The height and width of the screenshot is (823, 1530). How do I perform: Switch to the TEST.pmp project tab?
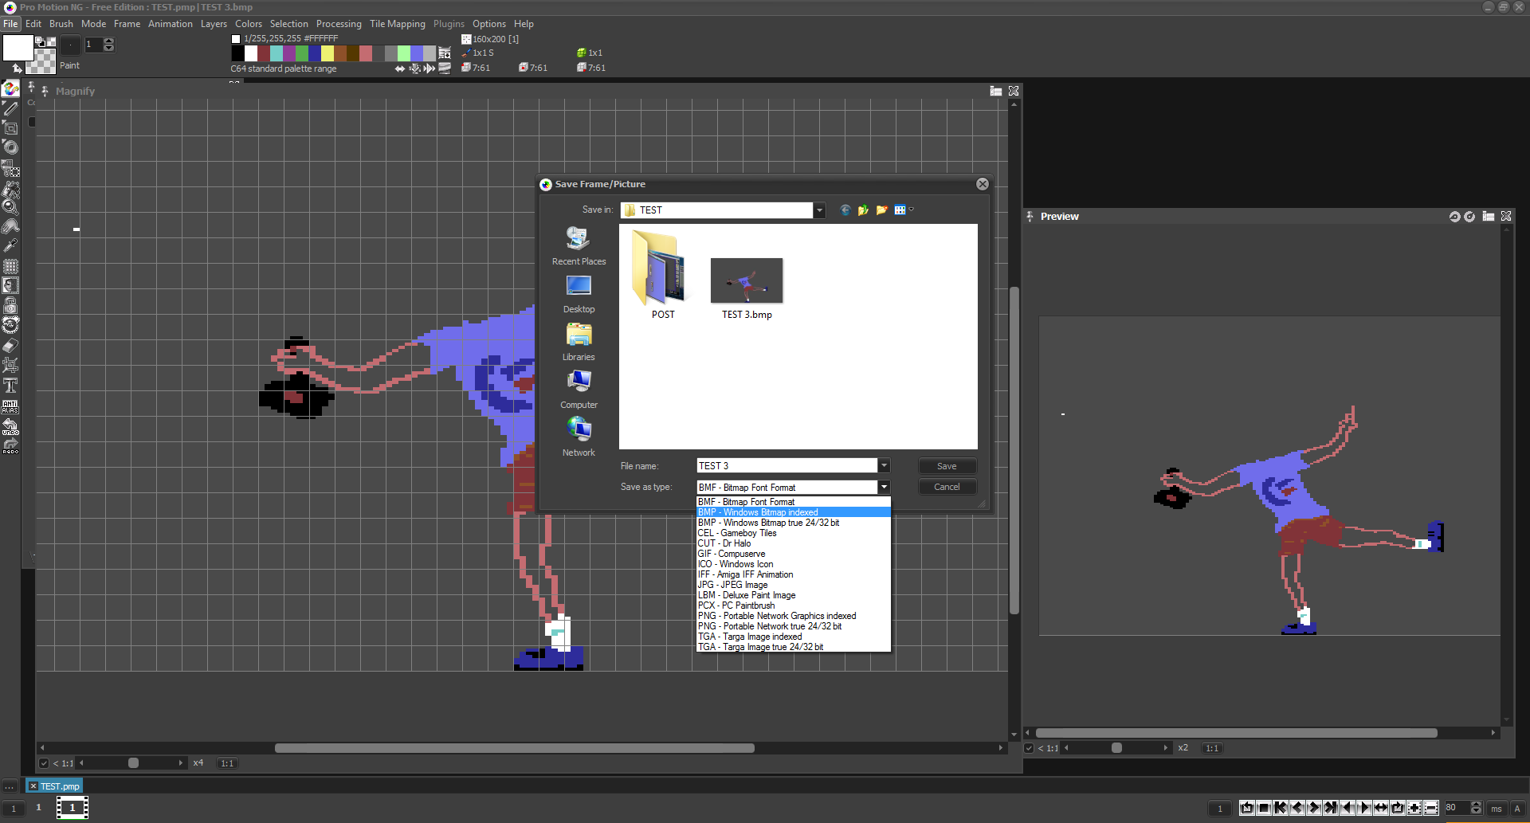[54, 786]
